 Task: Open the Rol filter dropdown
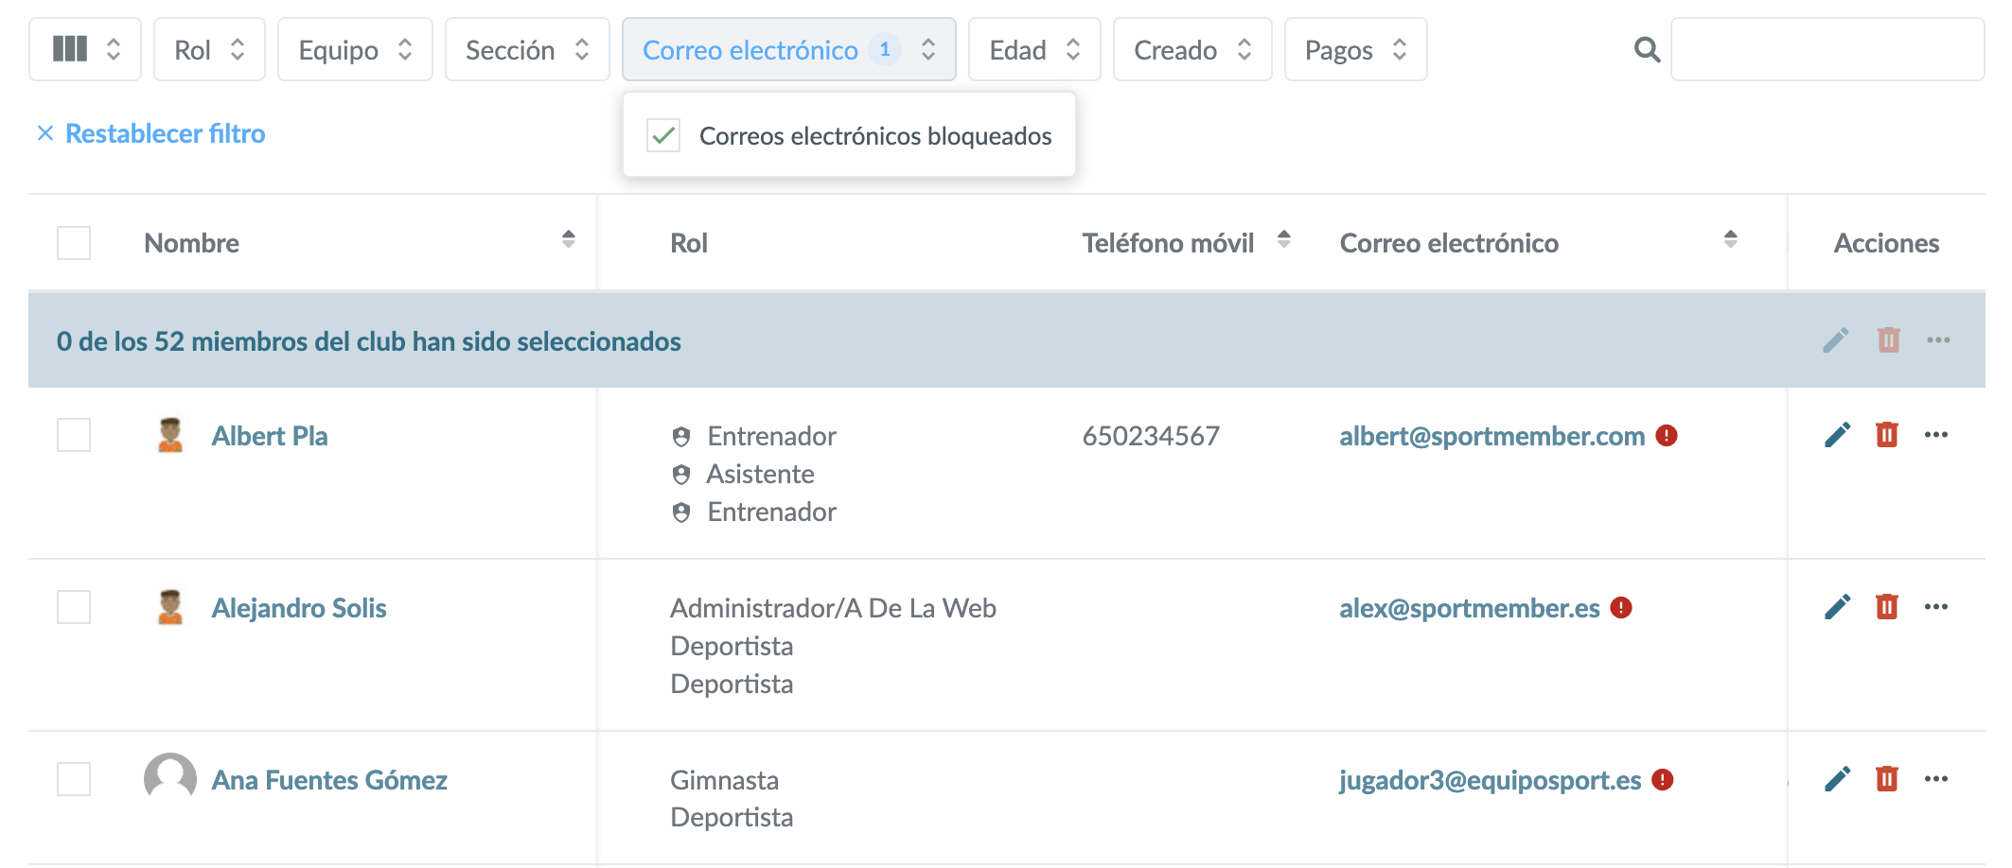coord(209,50)
